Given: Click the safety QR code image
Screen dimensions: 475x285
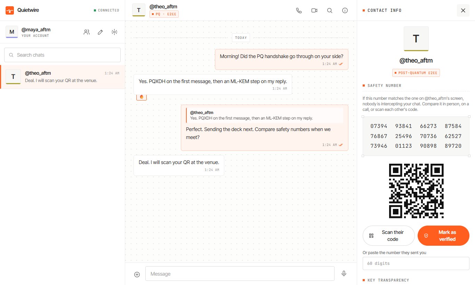Looking at the screenshot, I should [416, 191].
